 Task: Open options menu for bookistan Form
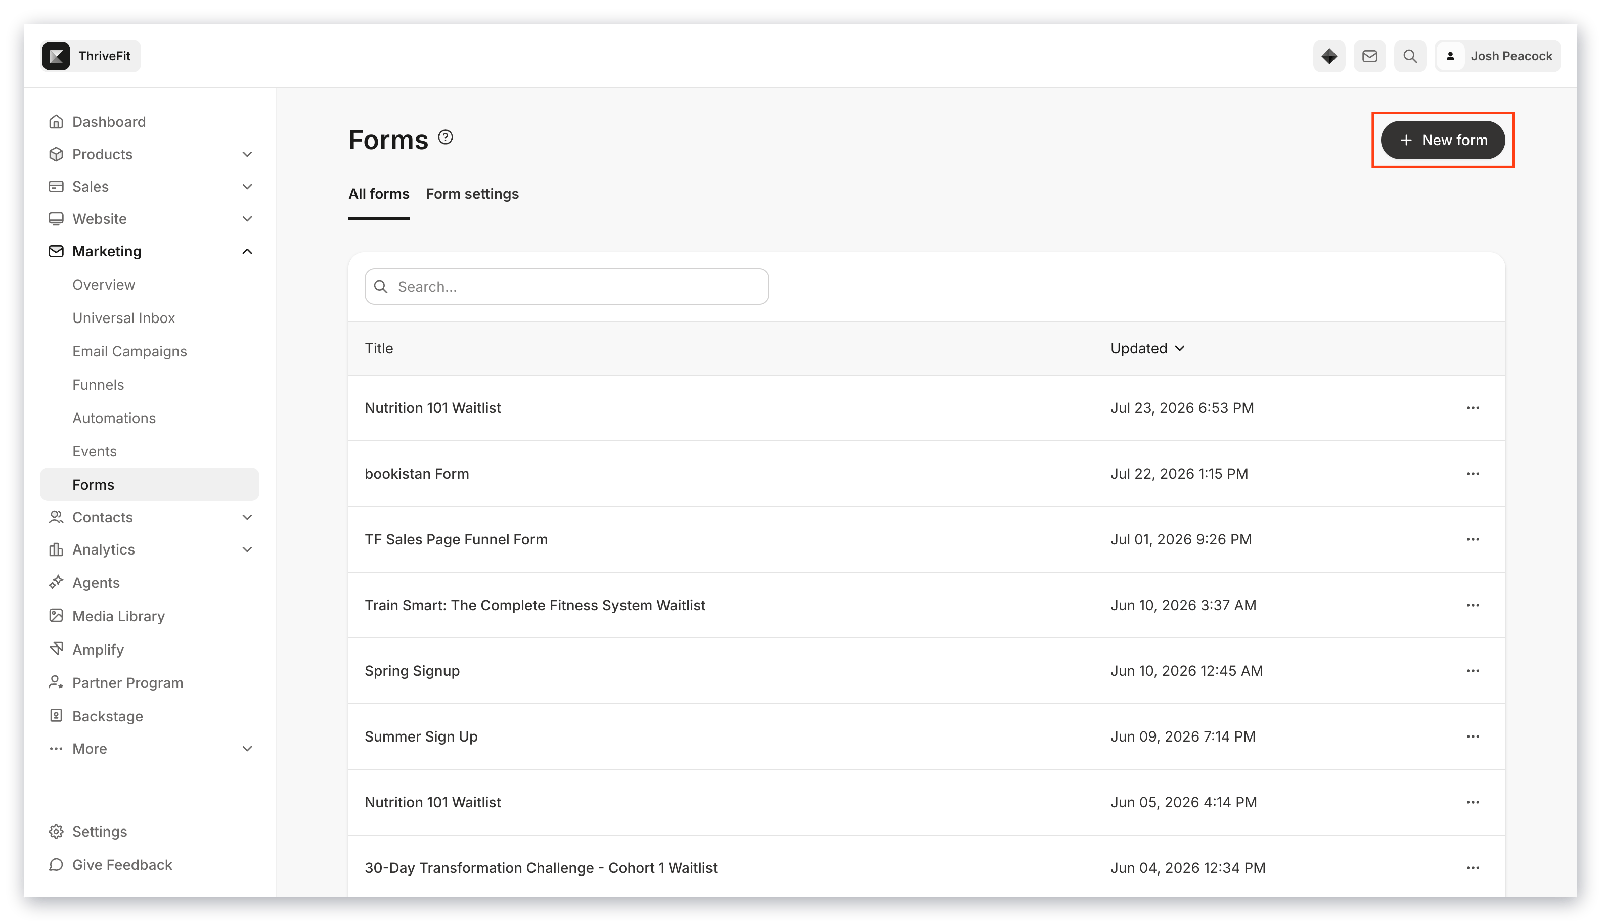coord(1473,474)
